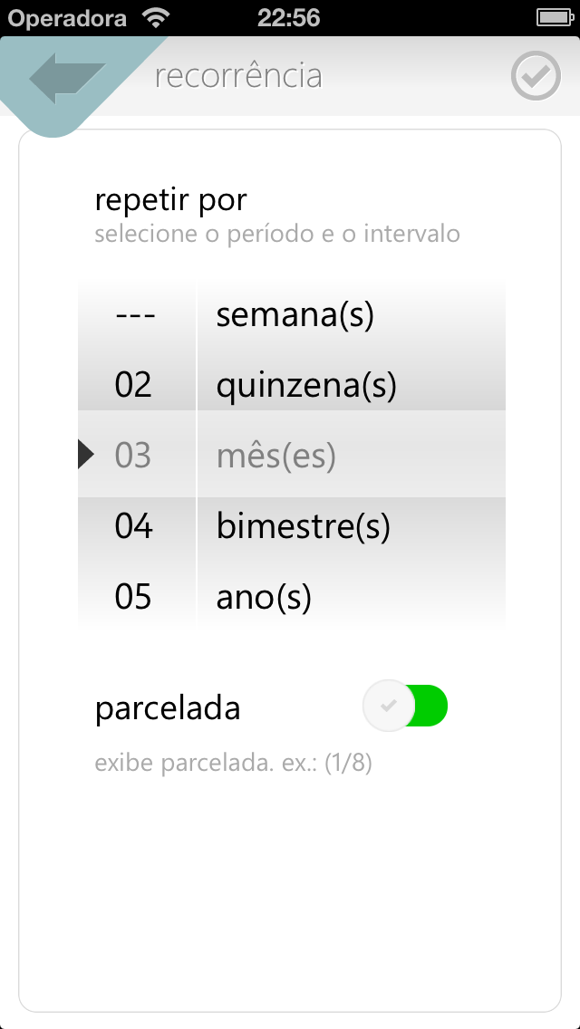Screen dimensions: 580x1029
Task: Tap the recorrência screen title
Action: point(238,76)
